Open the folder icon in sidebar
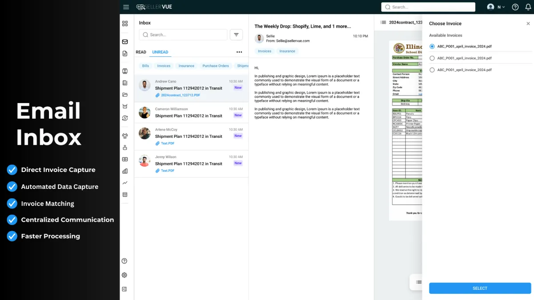The height and width of the screenshot is (300, 534). 125,95
